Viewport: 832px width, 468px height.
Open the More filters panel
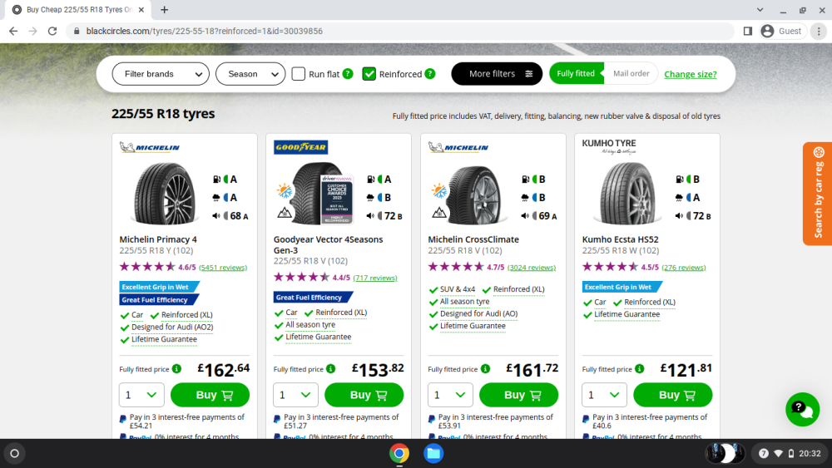coord(497,74)
